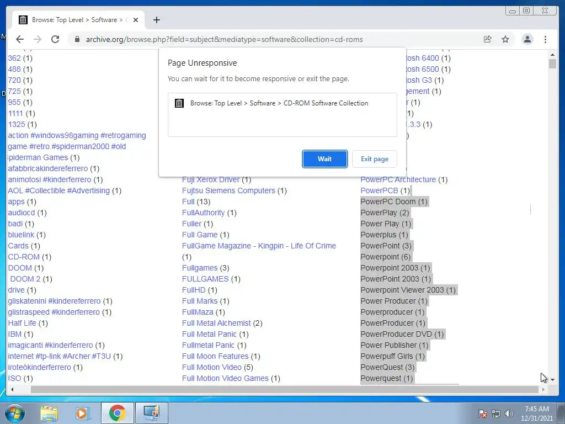Open the Full Metal Alchemist link
This screenshot has width=565, height=424.
tap(216, 323)
